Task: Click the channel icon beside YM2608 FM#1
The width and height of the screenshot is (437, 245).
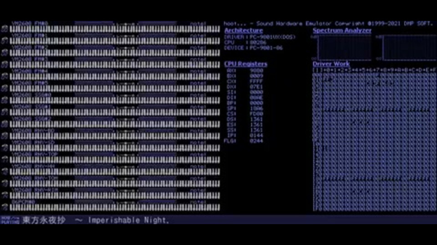Action: [x=5, y=41]
